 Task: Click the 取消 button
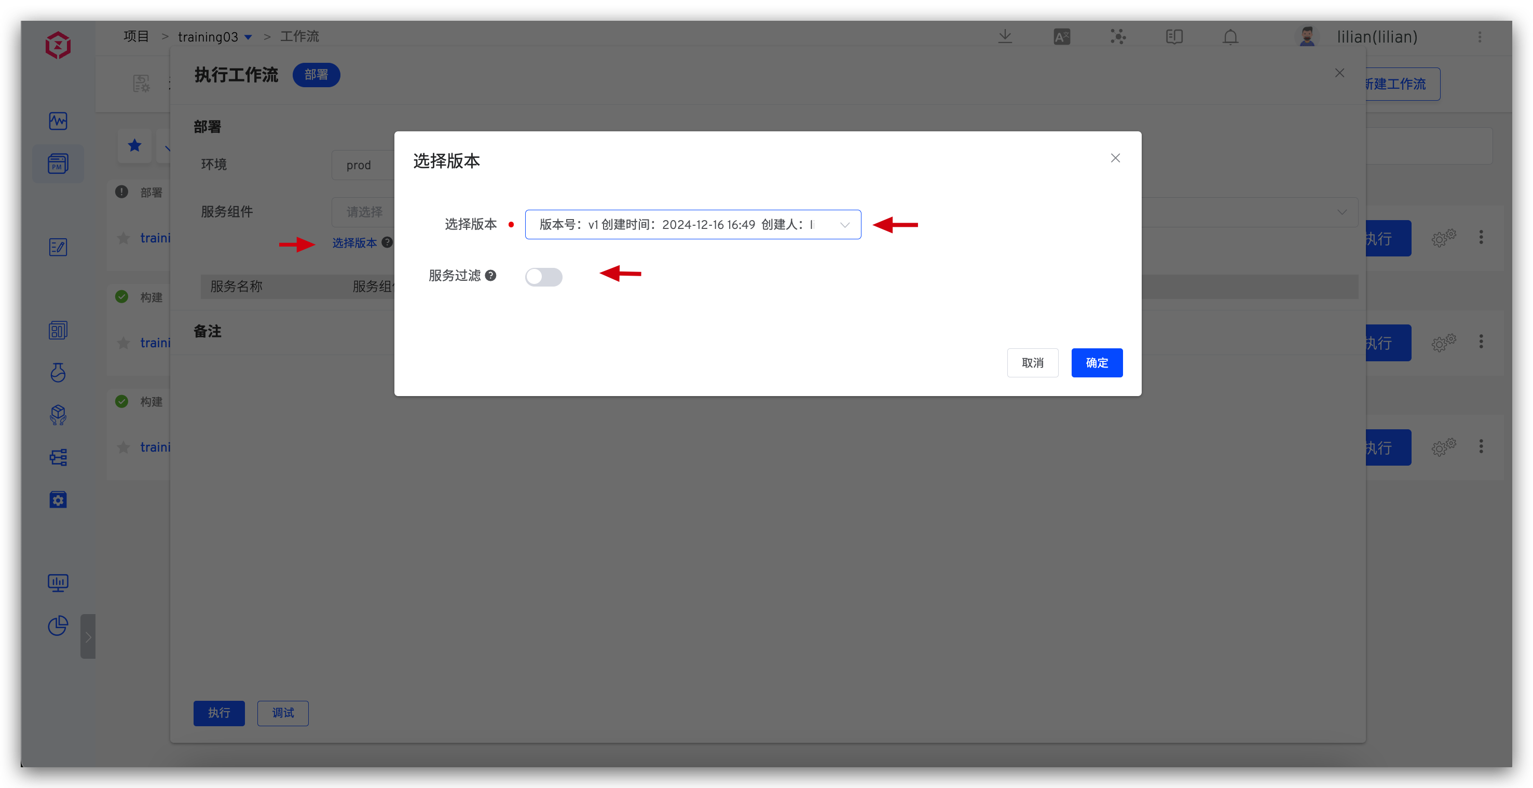point(1033,362)
